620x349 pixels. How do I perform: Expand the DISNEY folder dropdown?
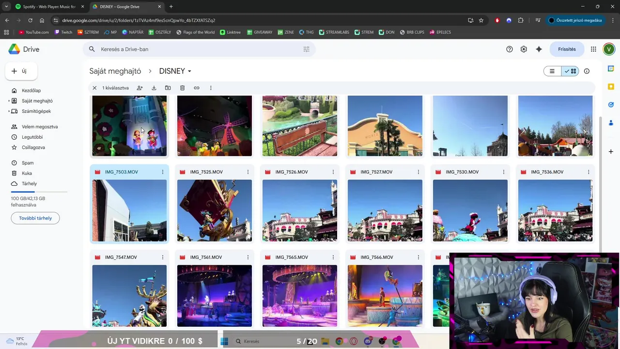point(189,71)
